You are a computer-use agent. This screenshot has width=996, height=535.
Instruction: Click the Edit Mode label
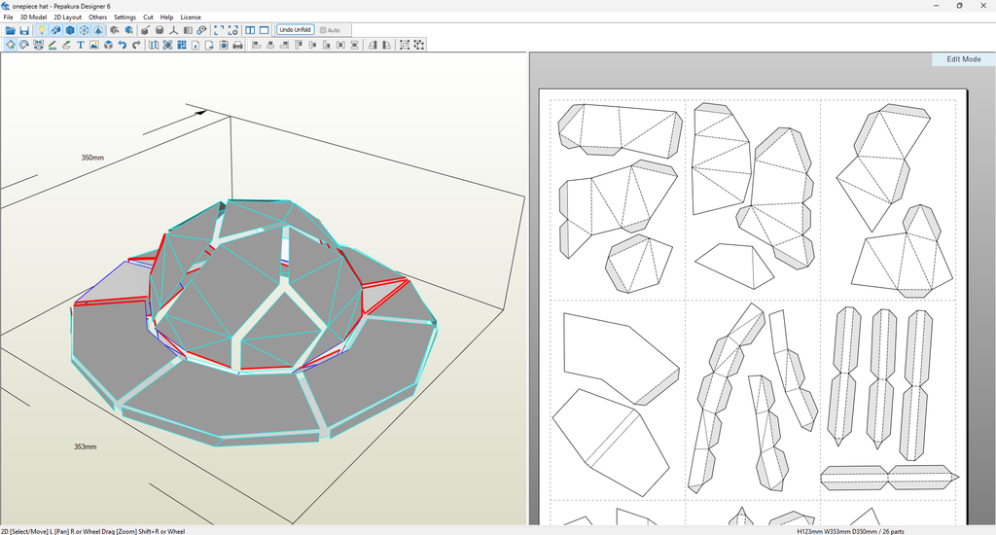click(964, 59)
